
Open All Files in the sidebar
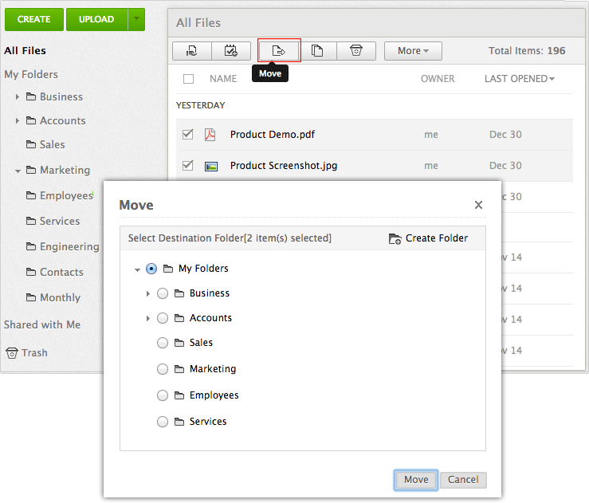point(25,51)
